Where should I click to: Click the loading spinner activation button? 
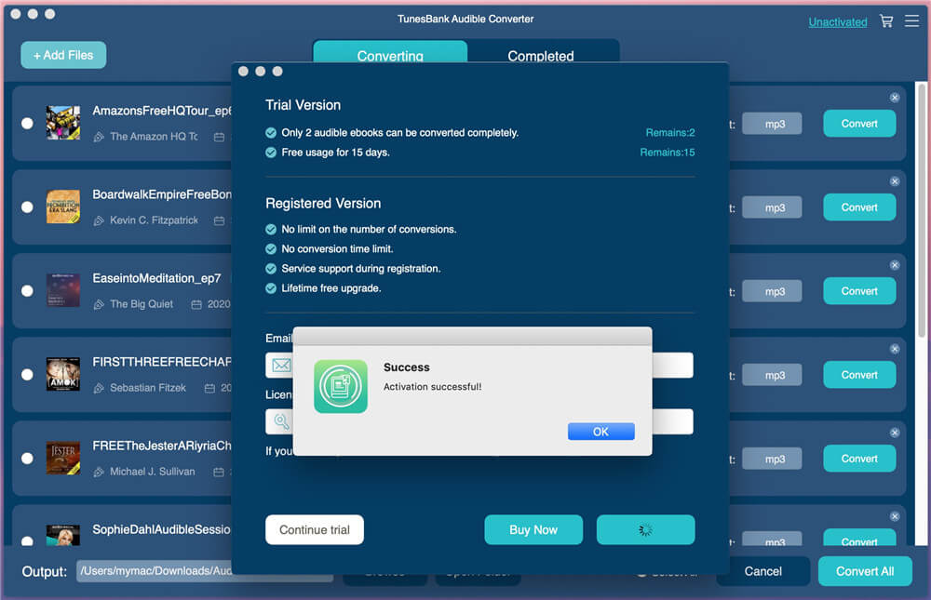[x=645, y=529]
